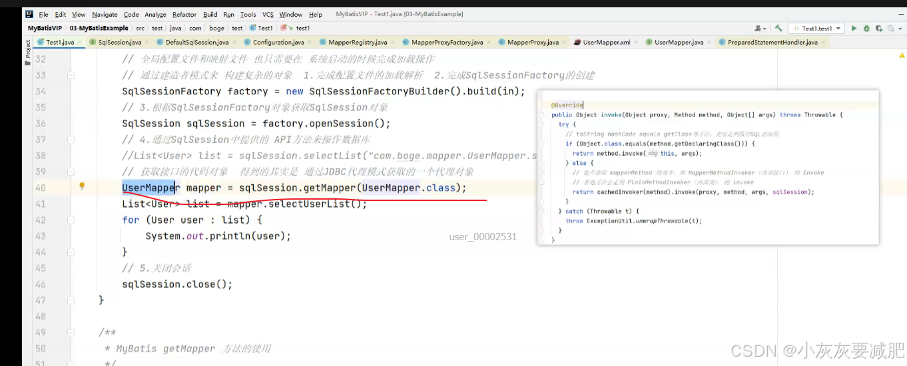Close the PreparedStatementHandler.java tab

(x=824, y=43)
